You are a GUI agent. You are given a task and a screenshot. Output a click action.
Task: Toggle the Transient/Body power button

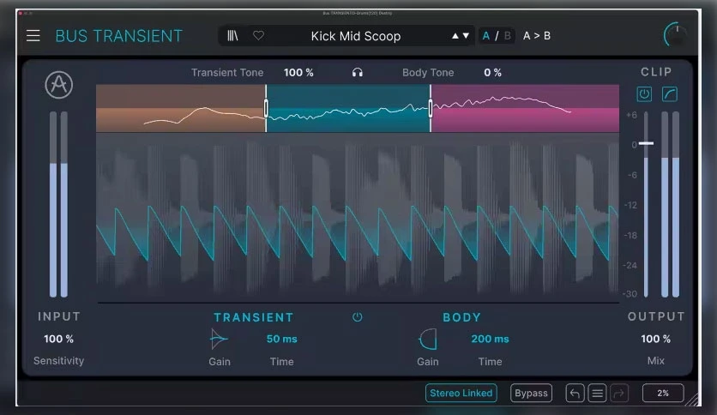(357, 317)
